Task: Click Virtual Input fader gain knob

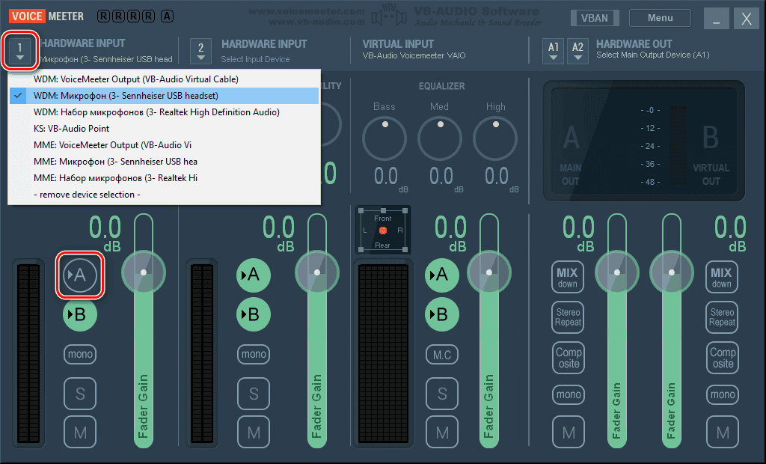Action: [x=489, y=272]
